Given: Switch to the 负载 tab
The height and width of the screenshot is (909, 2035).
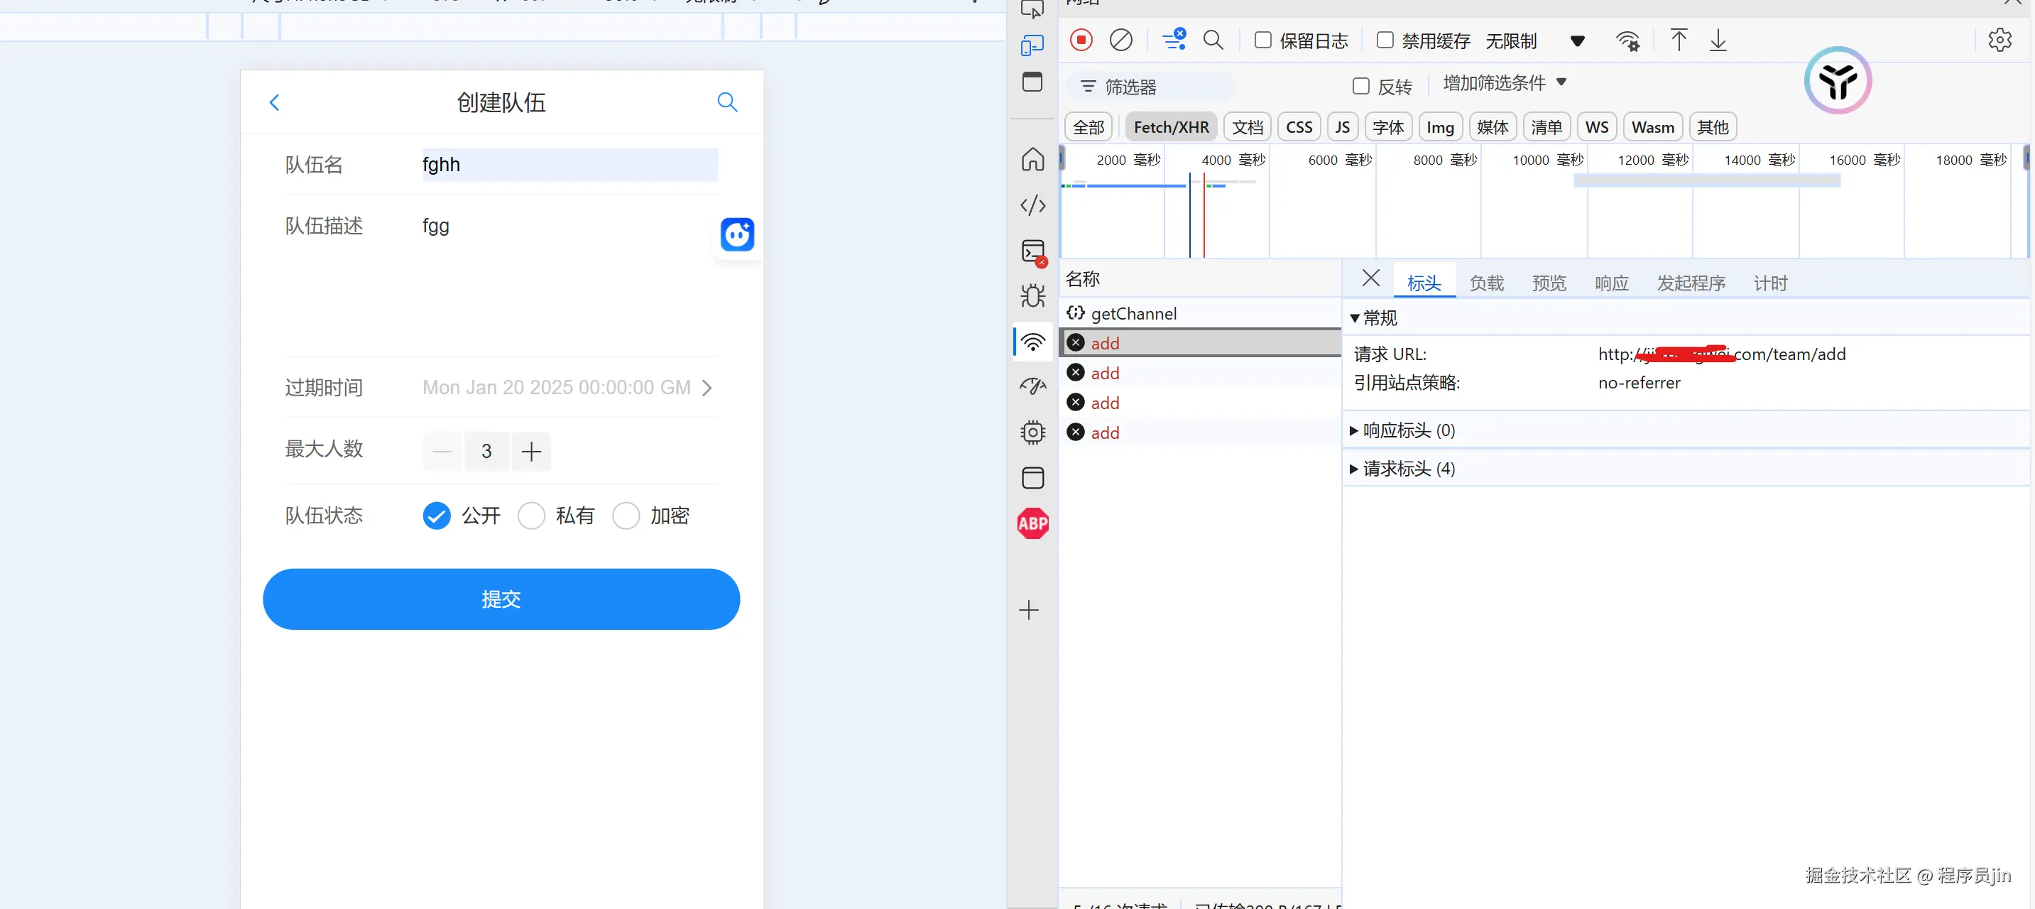Looking at the screenshot, I should pos(1486,283).
